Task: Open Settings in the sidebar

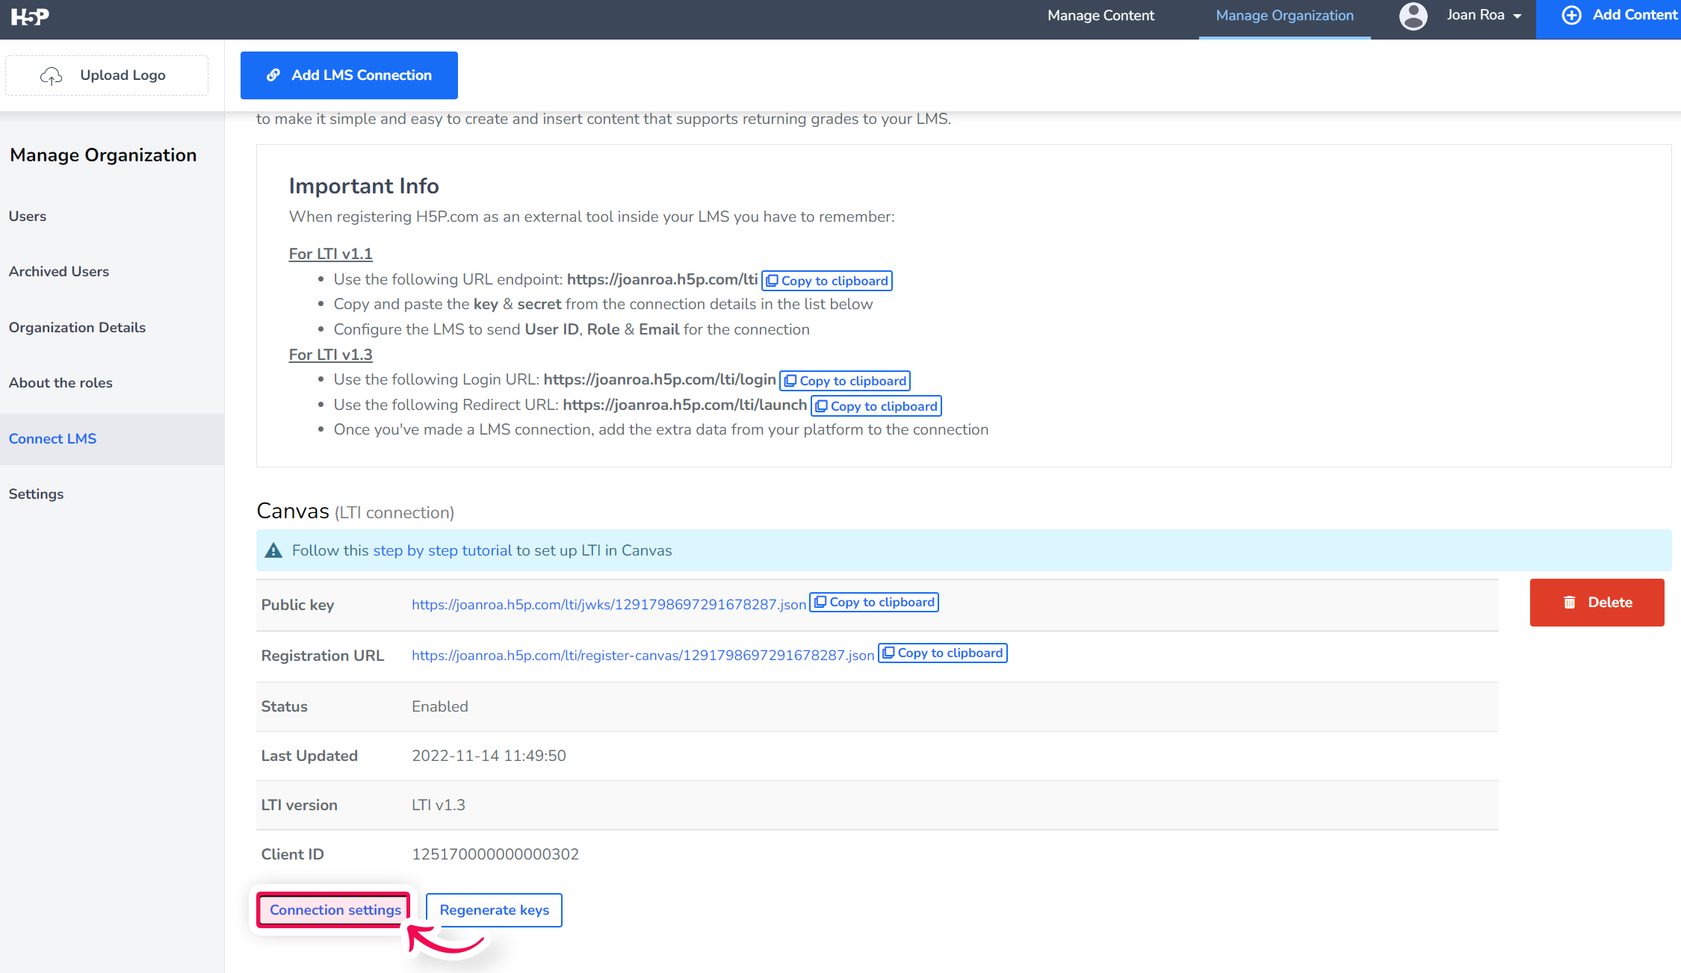Action: coord(36,494)
